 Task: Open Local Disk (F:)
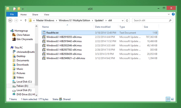pos(24,90)
